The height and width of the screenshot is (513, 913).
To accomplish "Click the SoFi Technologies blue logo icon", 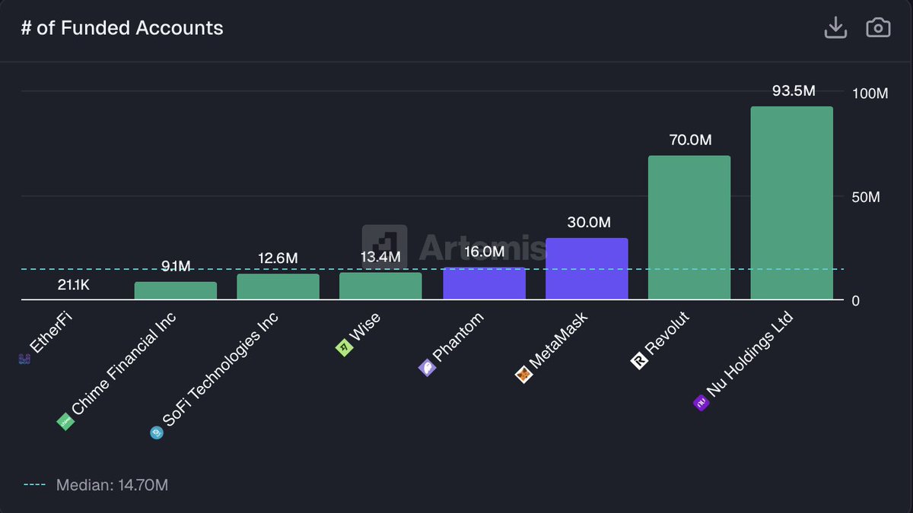I will pyautogui.click(x=157, y=432).
